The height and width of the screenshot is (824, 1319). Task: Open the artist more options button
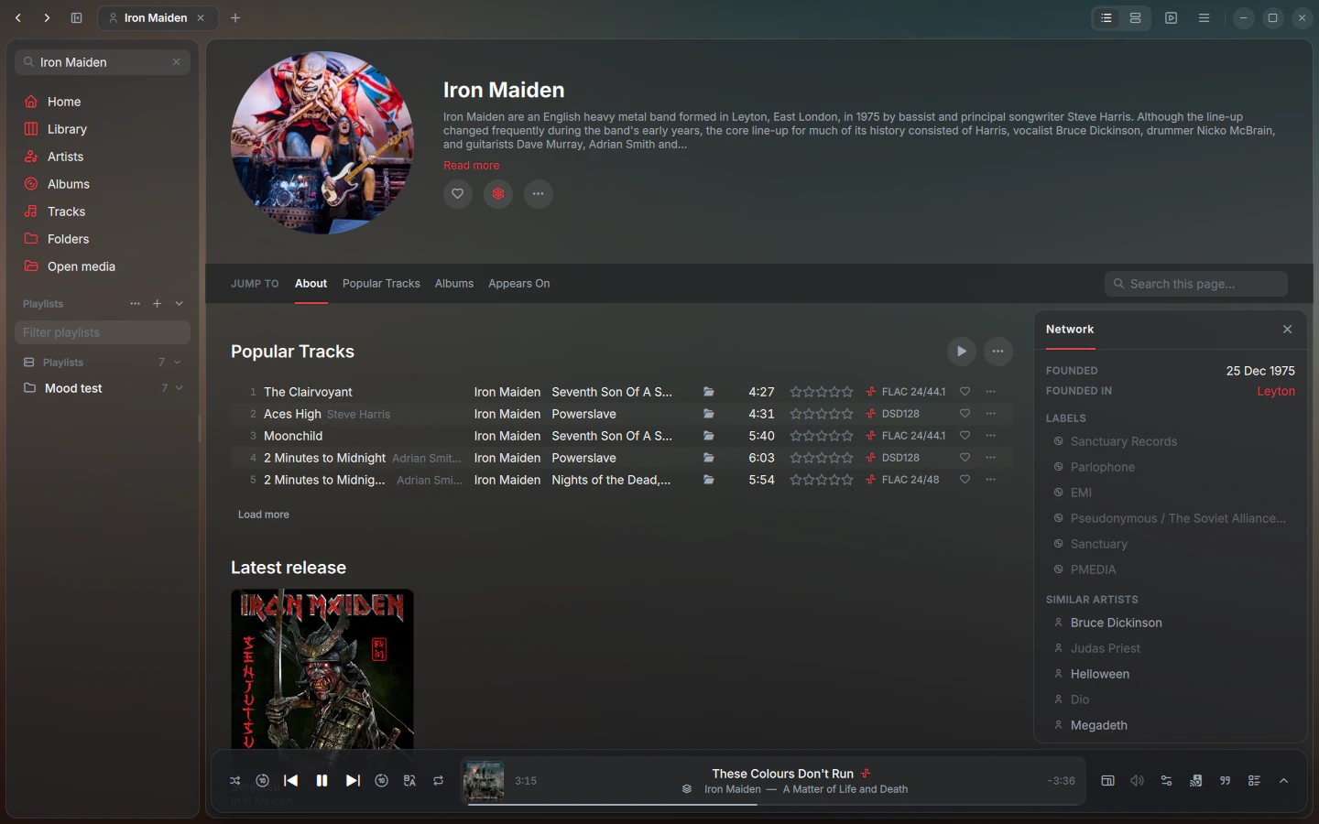(x=539, y=194)
